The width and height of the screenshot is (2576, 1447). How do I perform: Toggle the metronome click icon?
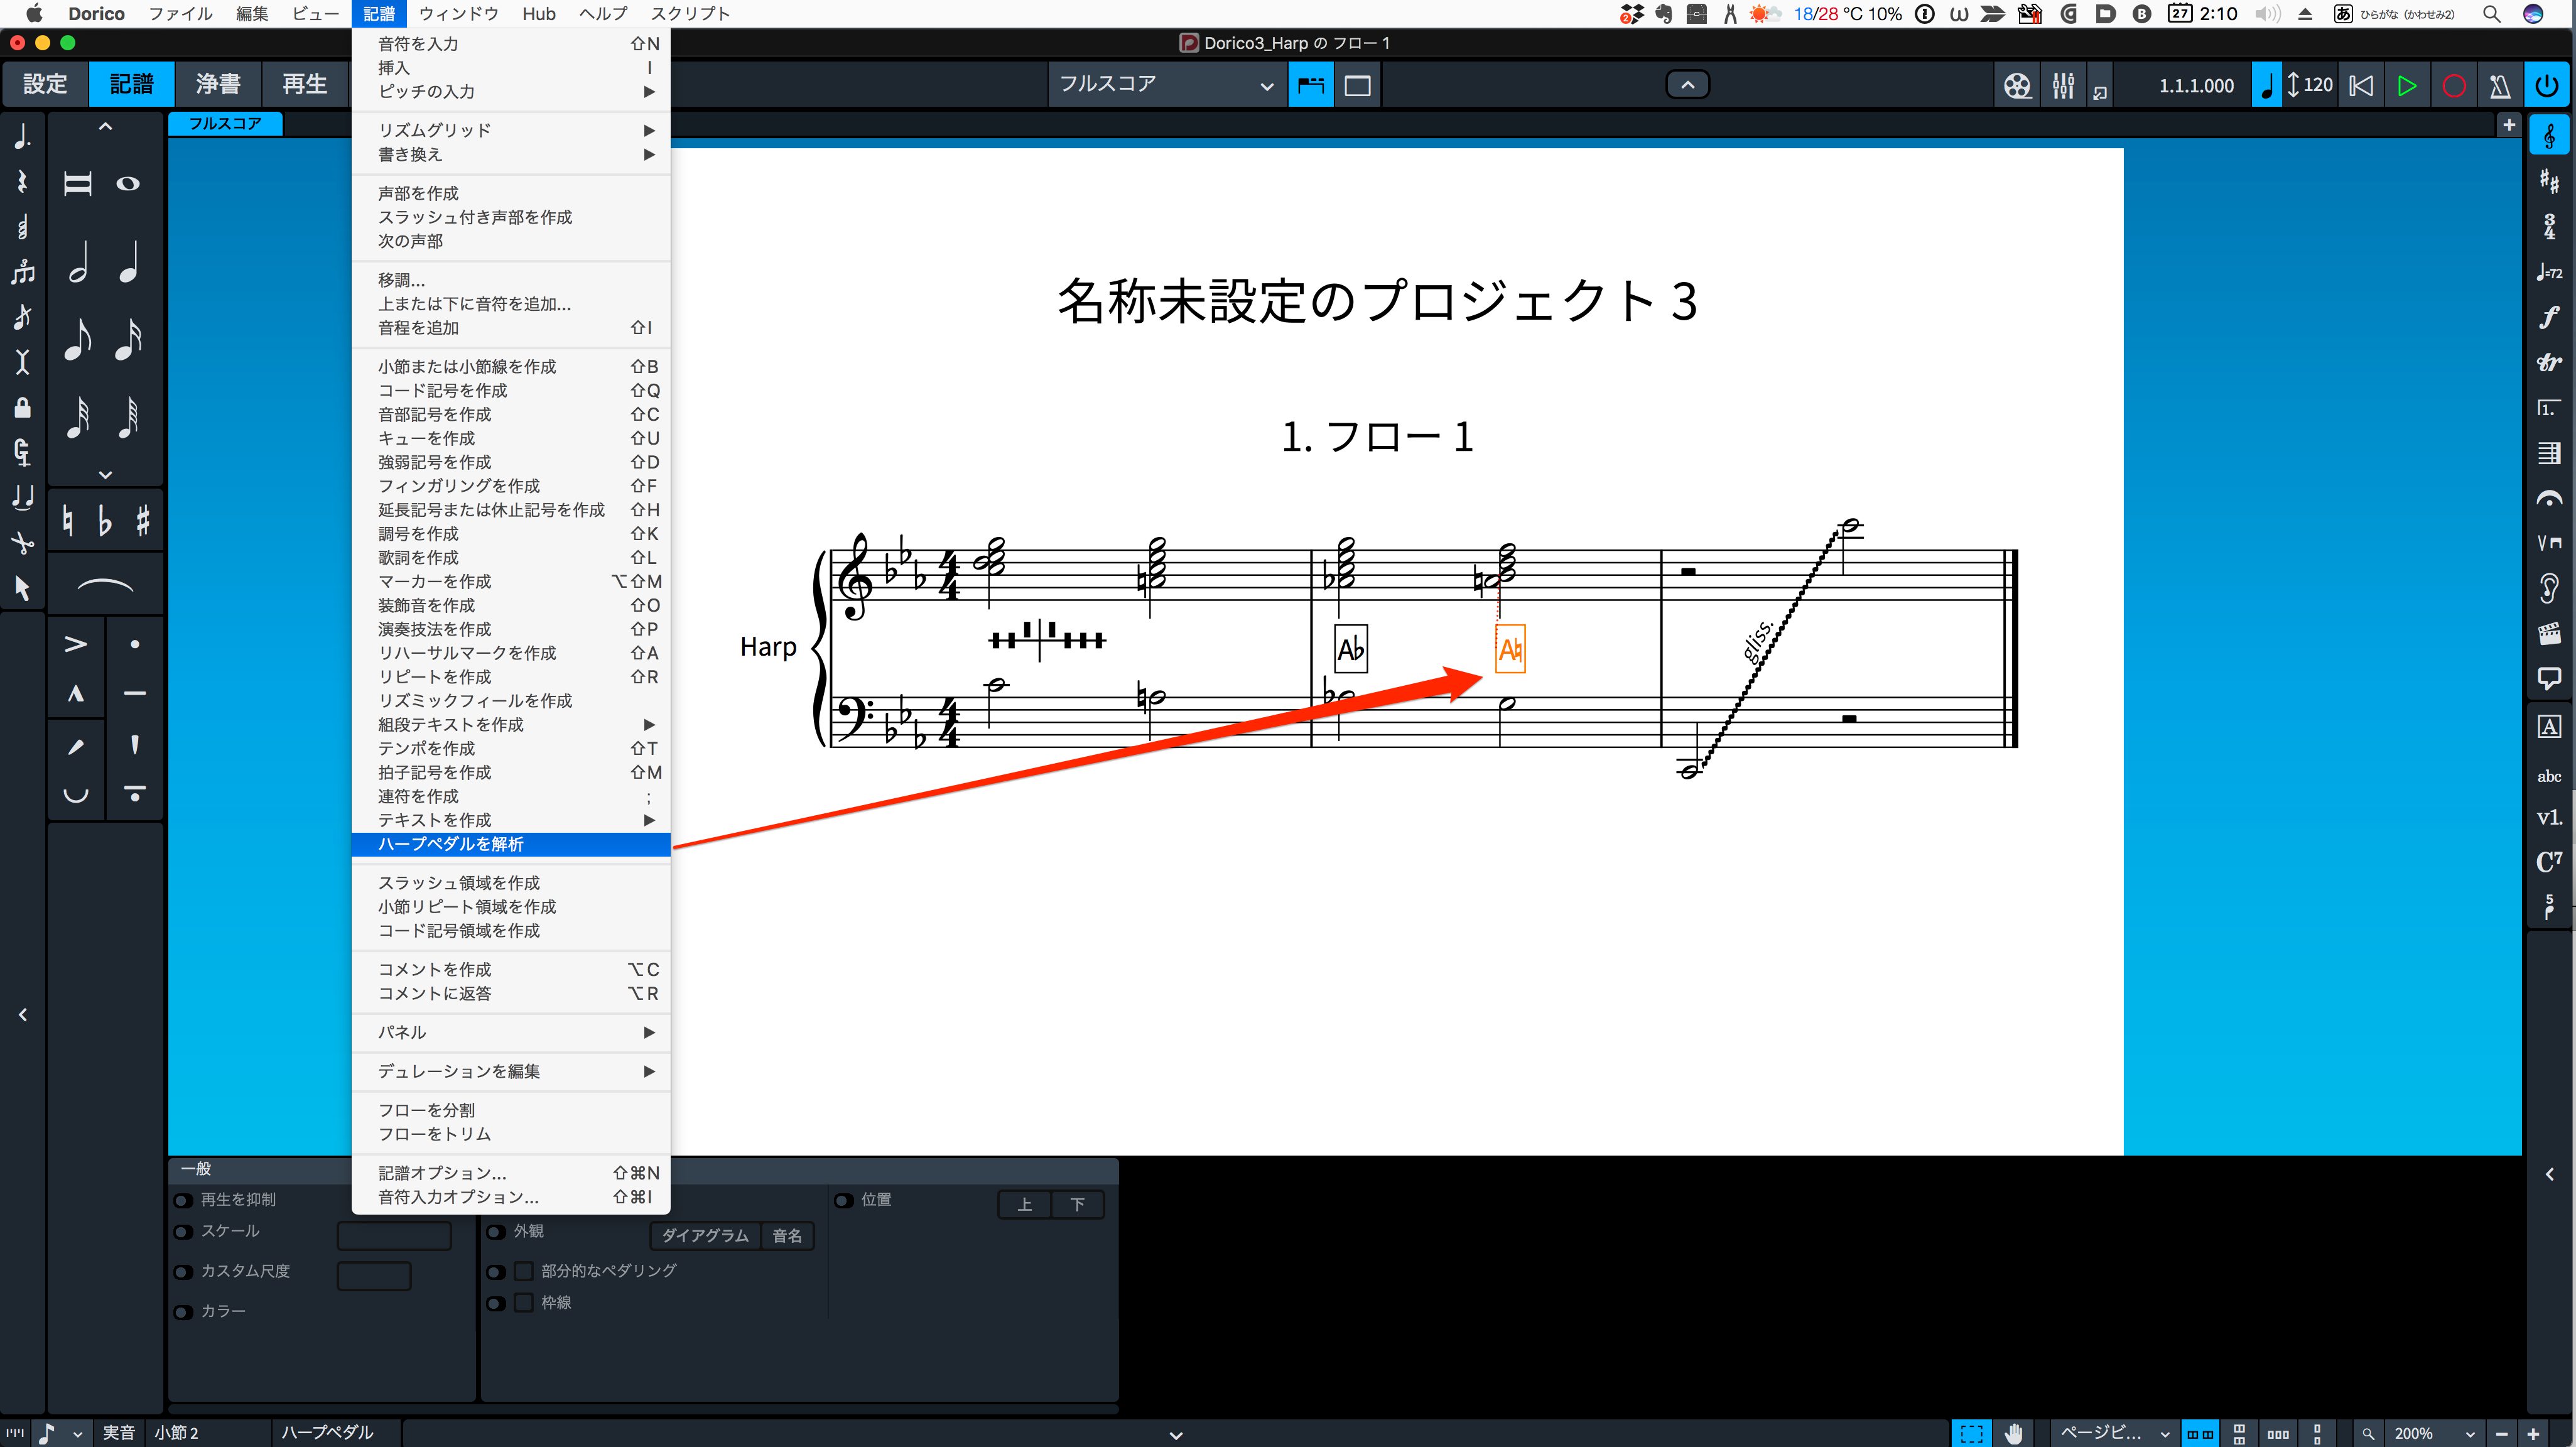coord(2500,86)
